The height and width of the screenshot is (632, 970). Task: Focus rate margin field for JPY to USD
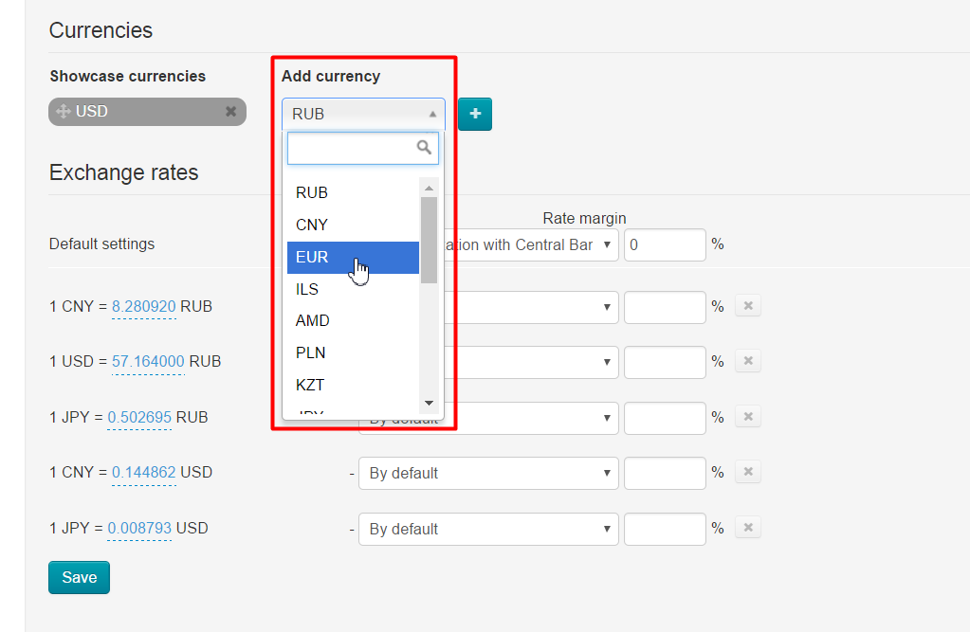[665, 529]
